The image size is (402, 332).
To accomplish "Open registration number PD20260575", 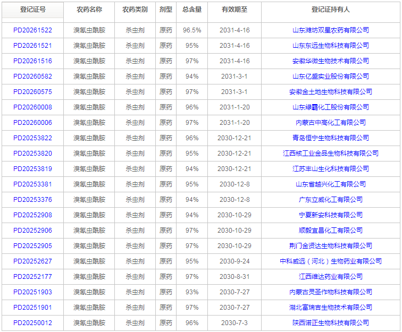I will 32,92.
